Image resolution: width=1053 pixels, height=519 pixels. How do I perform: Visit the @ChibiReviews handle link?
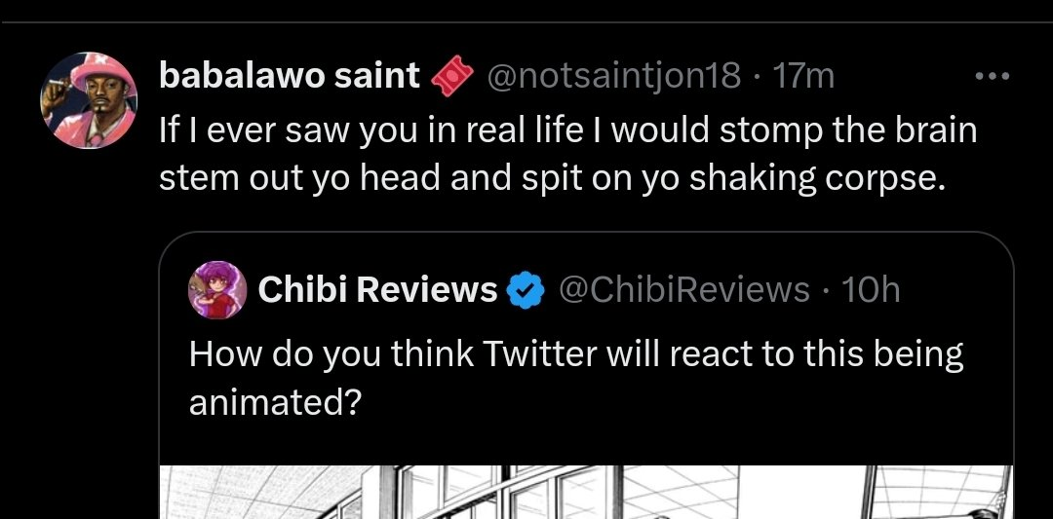683,289
